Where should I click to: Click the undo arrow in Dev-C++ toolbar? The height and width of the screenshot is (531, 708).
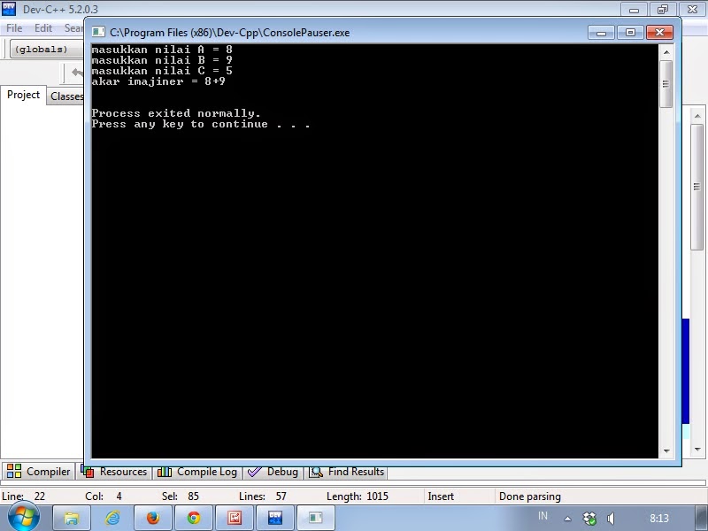coord(77,73)
